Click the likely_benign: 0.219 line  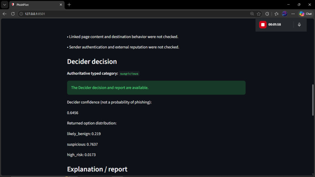(84, 134)
